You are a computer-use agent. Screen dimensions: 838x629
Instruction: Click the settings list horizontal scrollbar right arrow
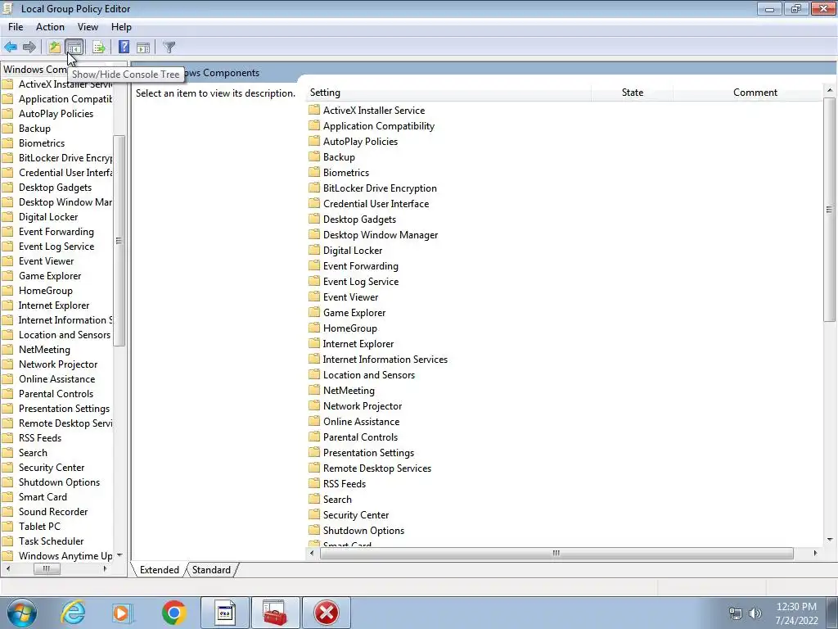pos(815,553)
